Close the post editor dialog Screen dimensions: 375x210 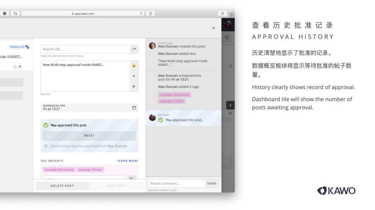(x=214, y=28)
